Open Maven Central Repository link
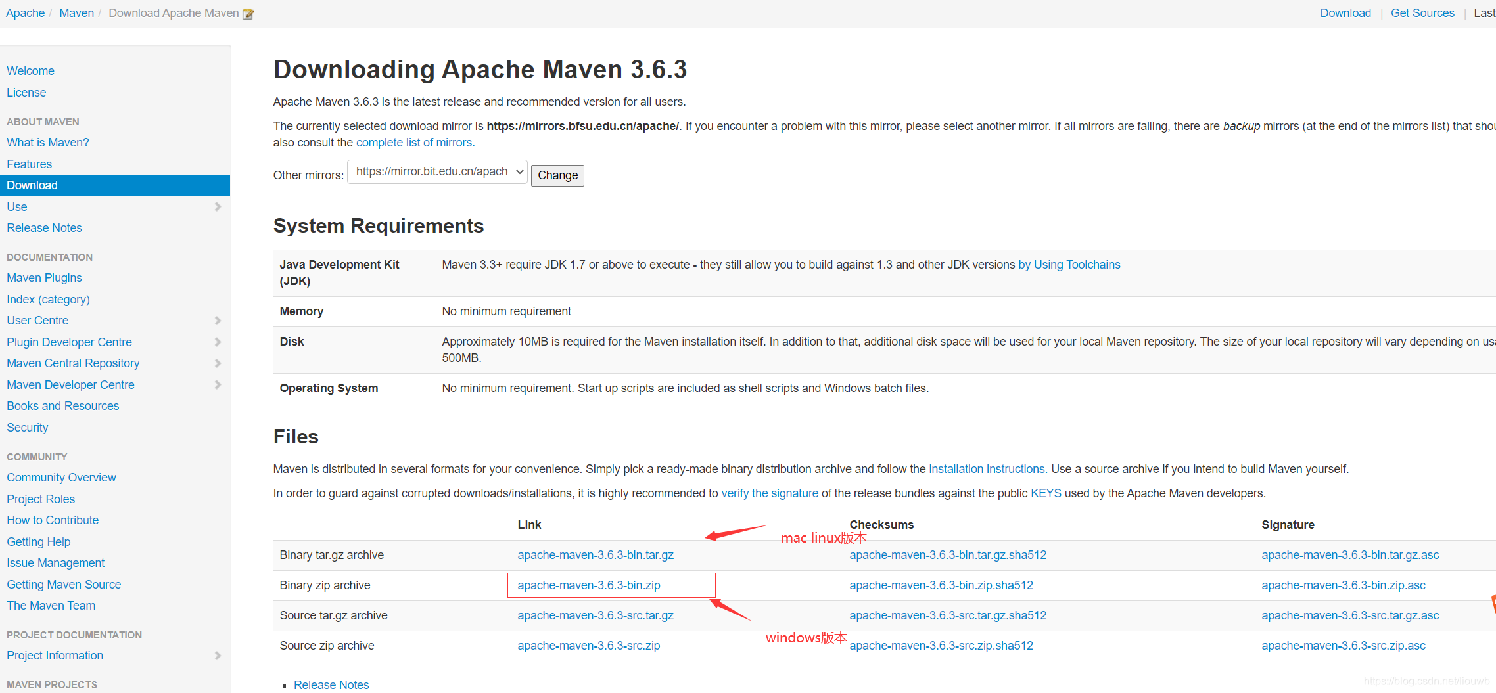 pos(74,363)
